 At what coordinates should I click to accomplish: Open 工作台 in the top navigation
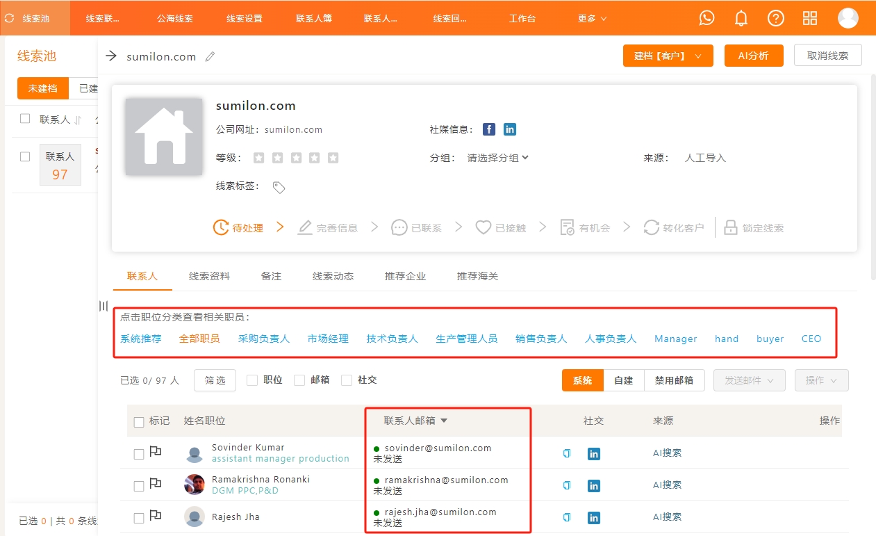[522, 19]
